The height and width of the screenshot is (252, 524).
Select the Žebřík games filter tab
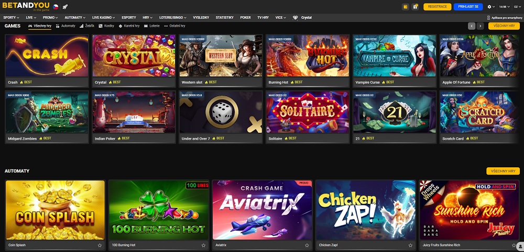click(87, 26)
